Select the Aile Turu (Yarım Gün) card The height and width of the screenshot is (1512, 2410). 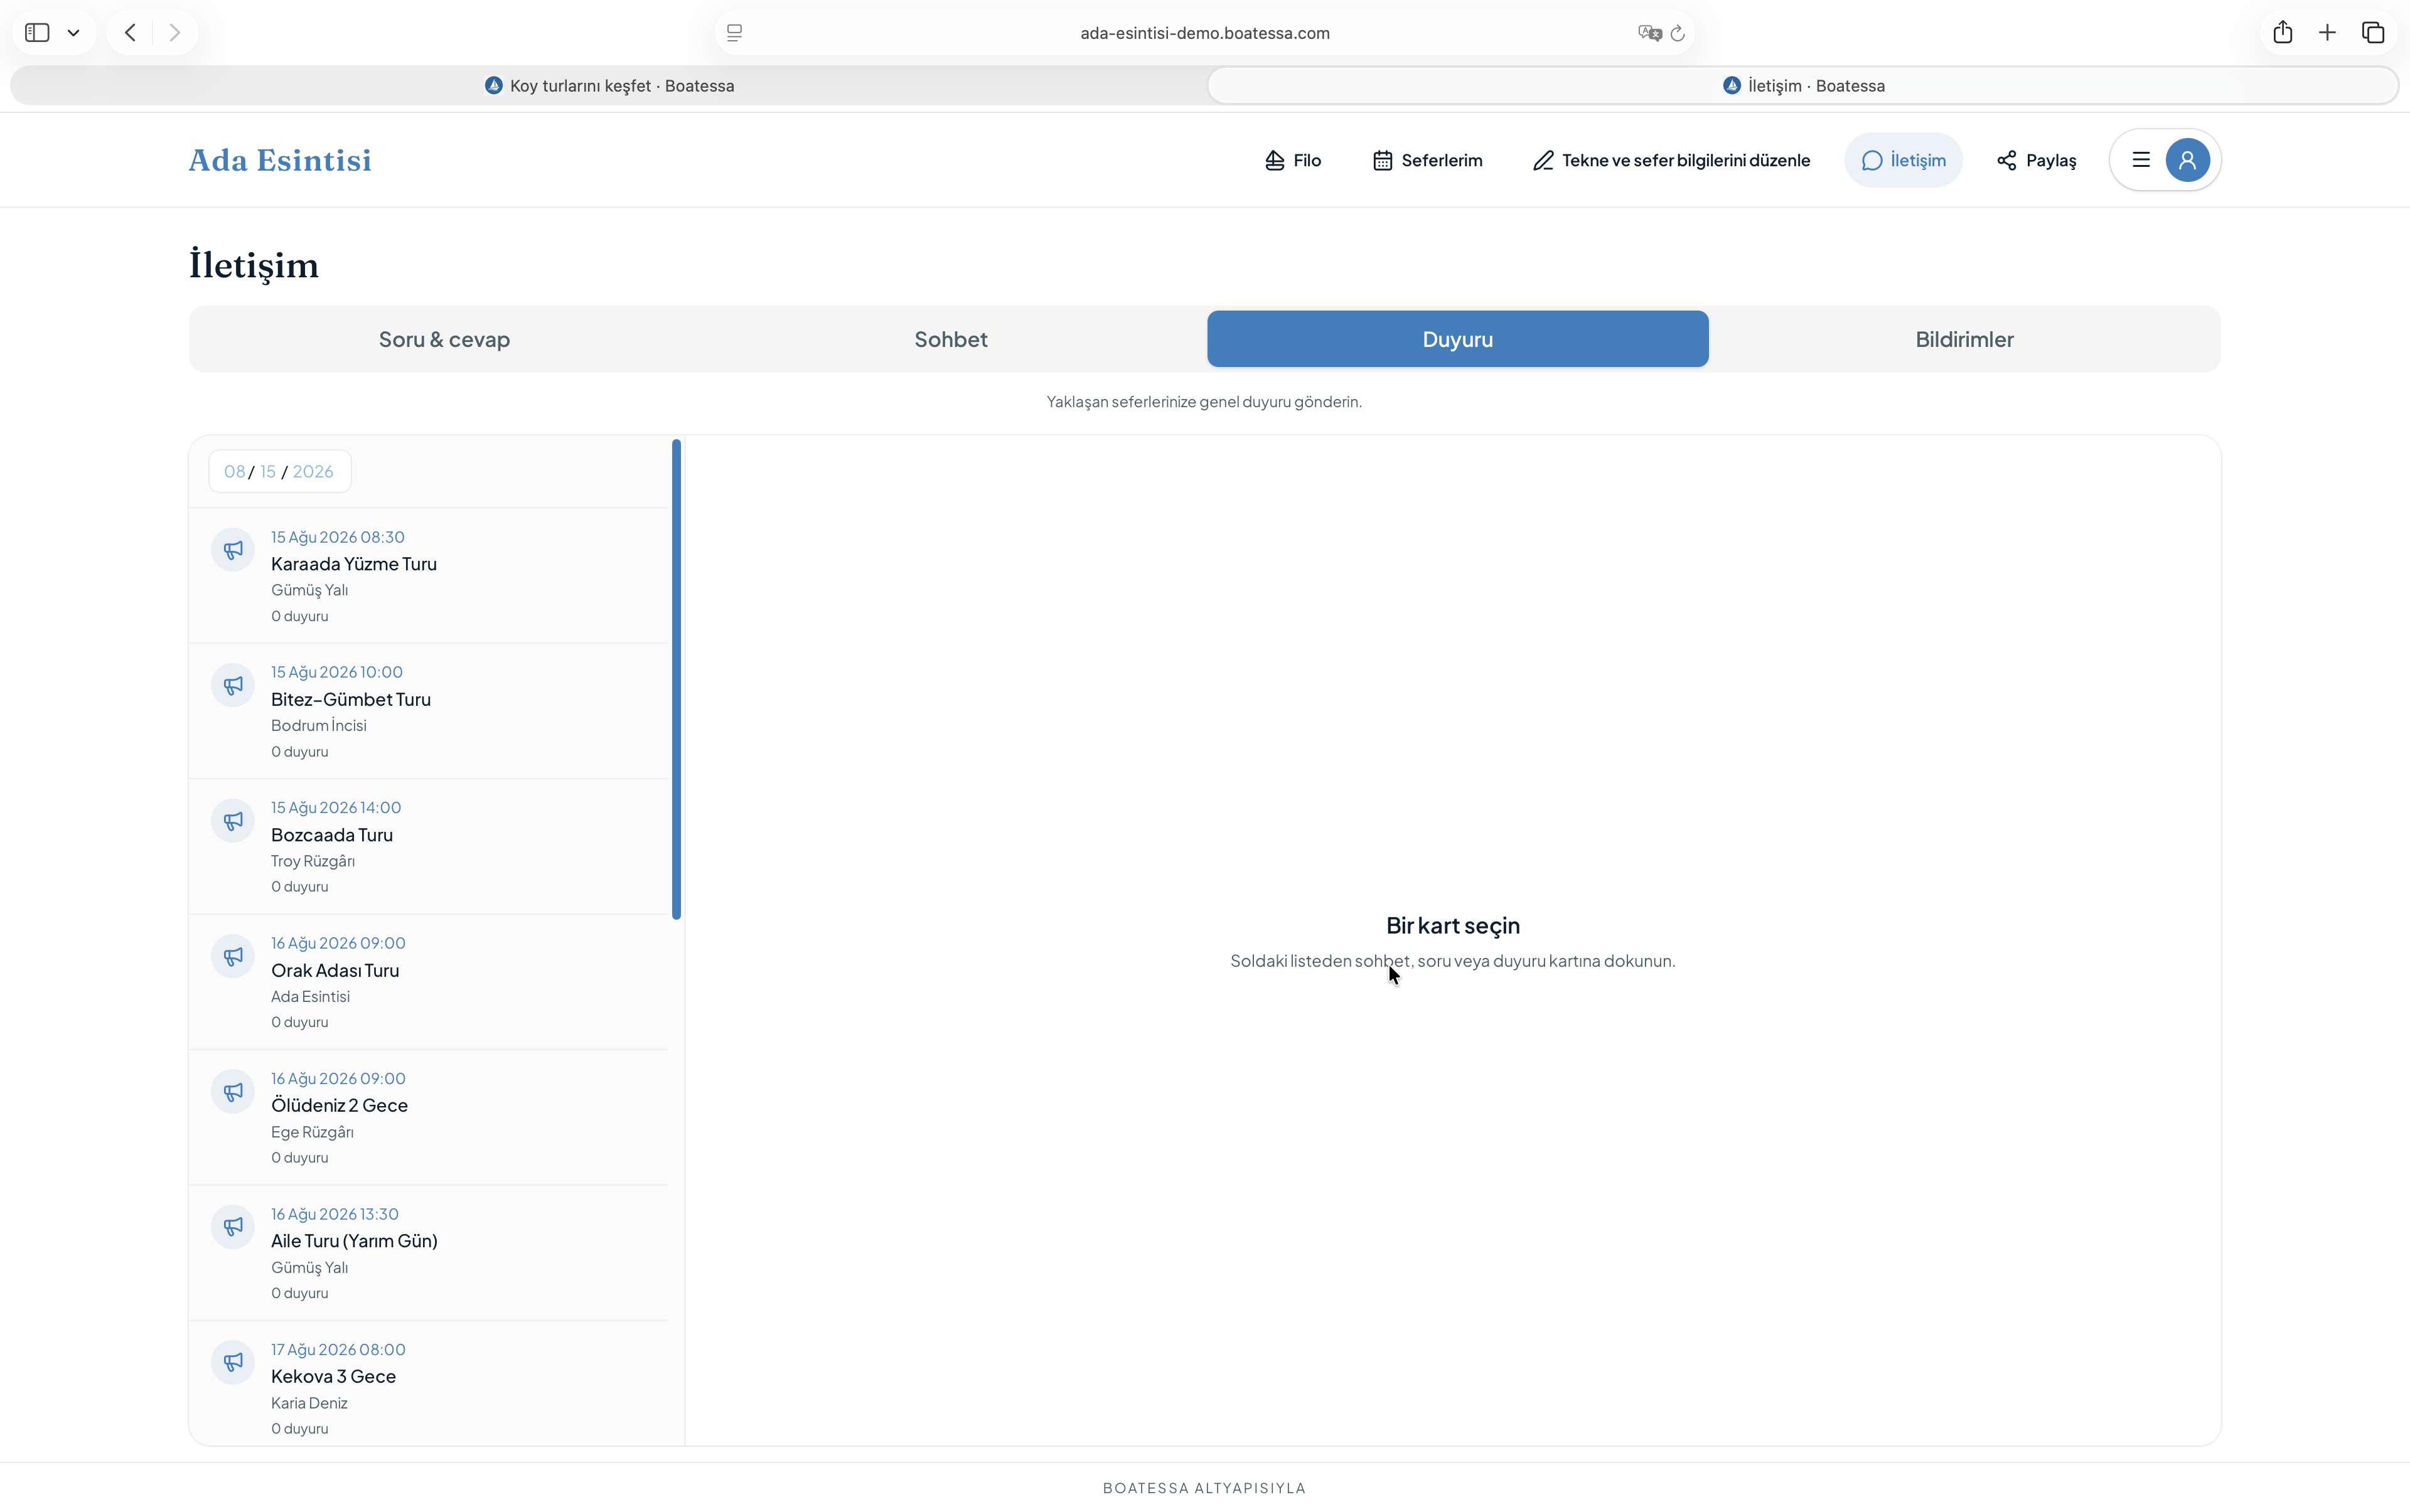pos(428,1253)
